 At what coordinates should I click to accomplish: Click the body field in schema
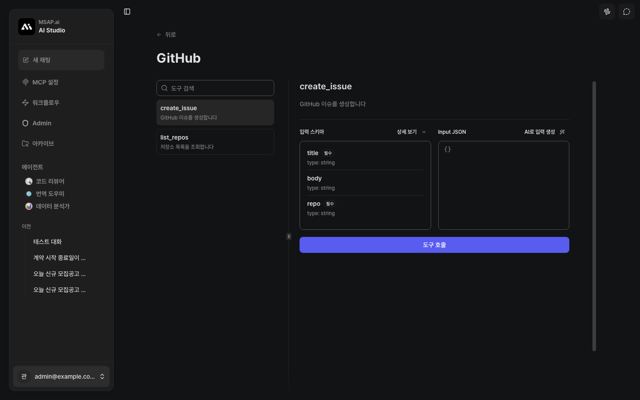[365, 183]
